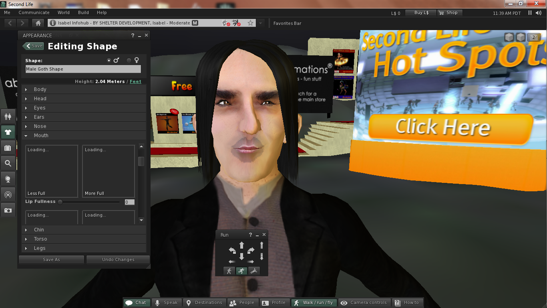
Task: Click the slide right arrow in Run panel
Action: pos(251,261)
